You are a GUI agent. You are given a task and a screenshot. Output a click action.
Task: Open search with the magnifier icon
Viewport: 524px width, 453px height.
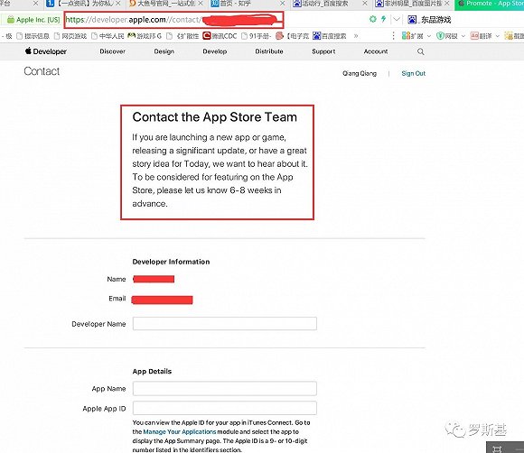click(x=421, y=51)
